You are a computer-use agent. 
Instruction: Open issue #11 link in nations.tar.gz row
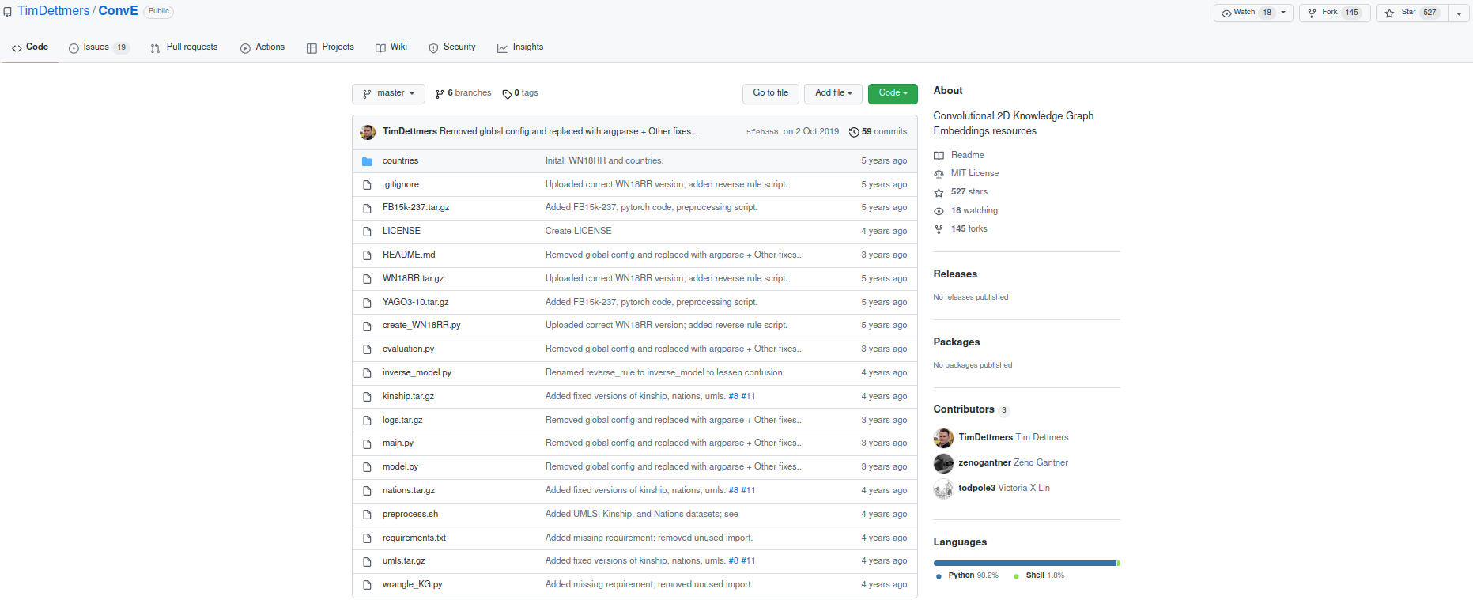748,491
